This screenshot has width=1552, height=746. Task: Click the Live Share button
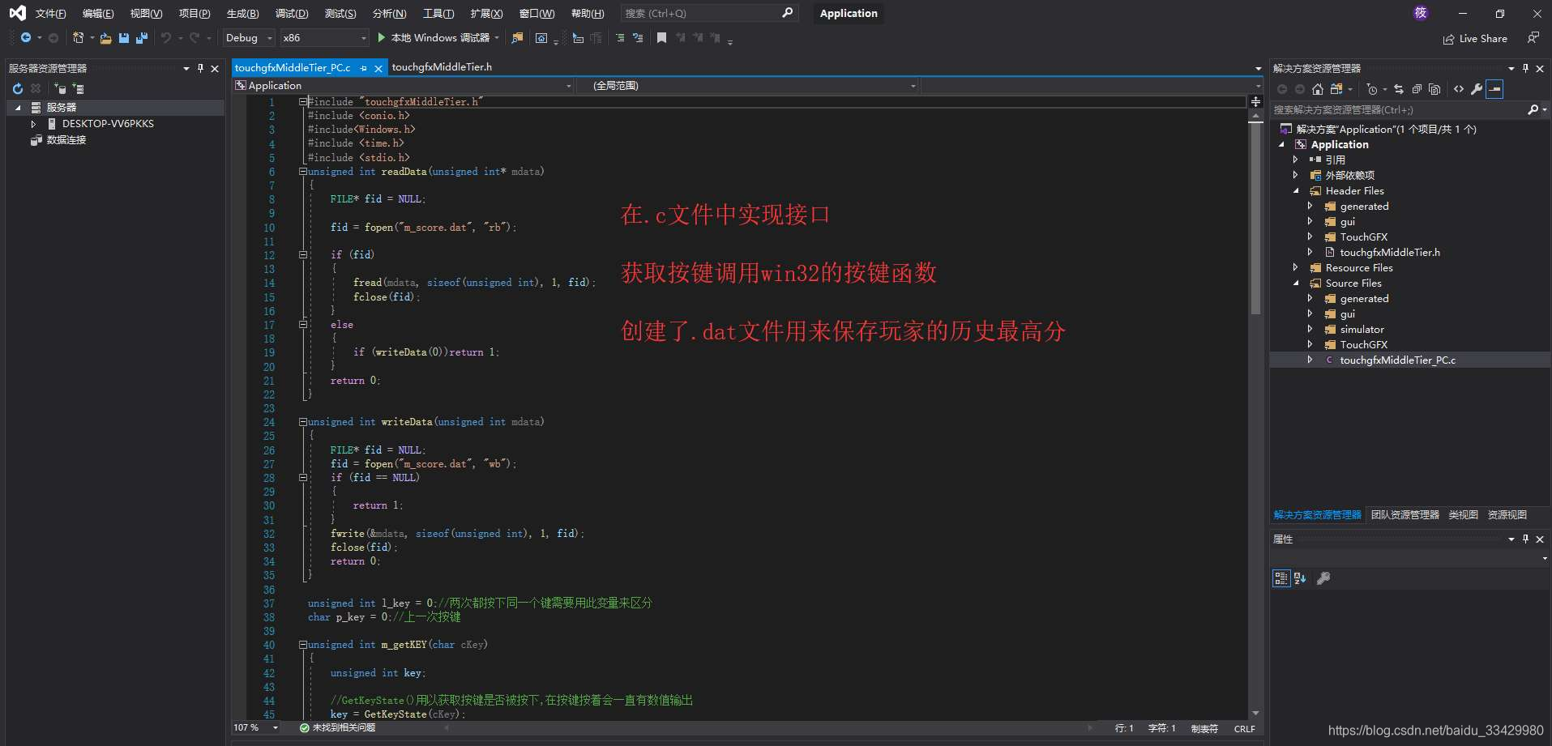[1475, 39]
